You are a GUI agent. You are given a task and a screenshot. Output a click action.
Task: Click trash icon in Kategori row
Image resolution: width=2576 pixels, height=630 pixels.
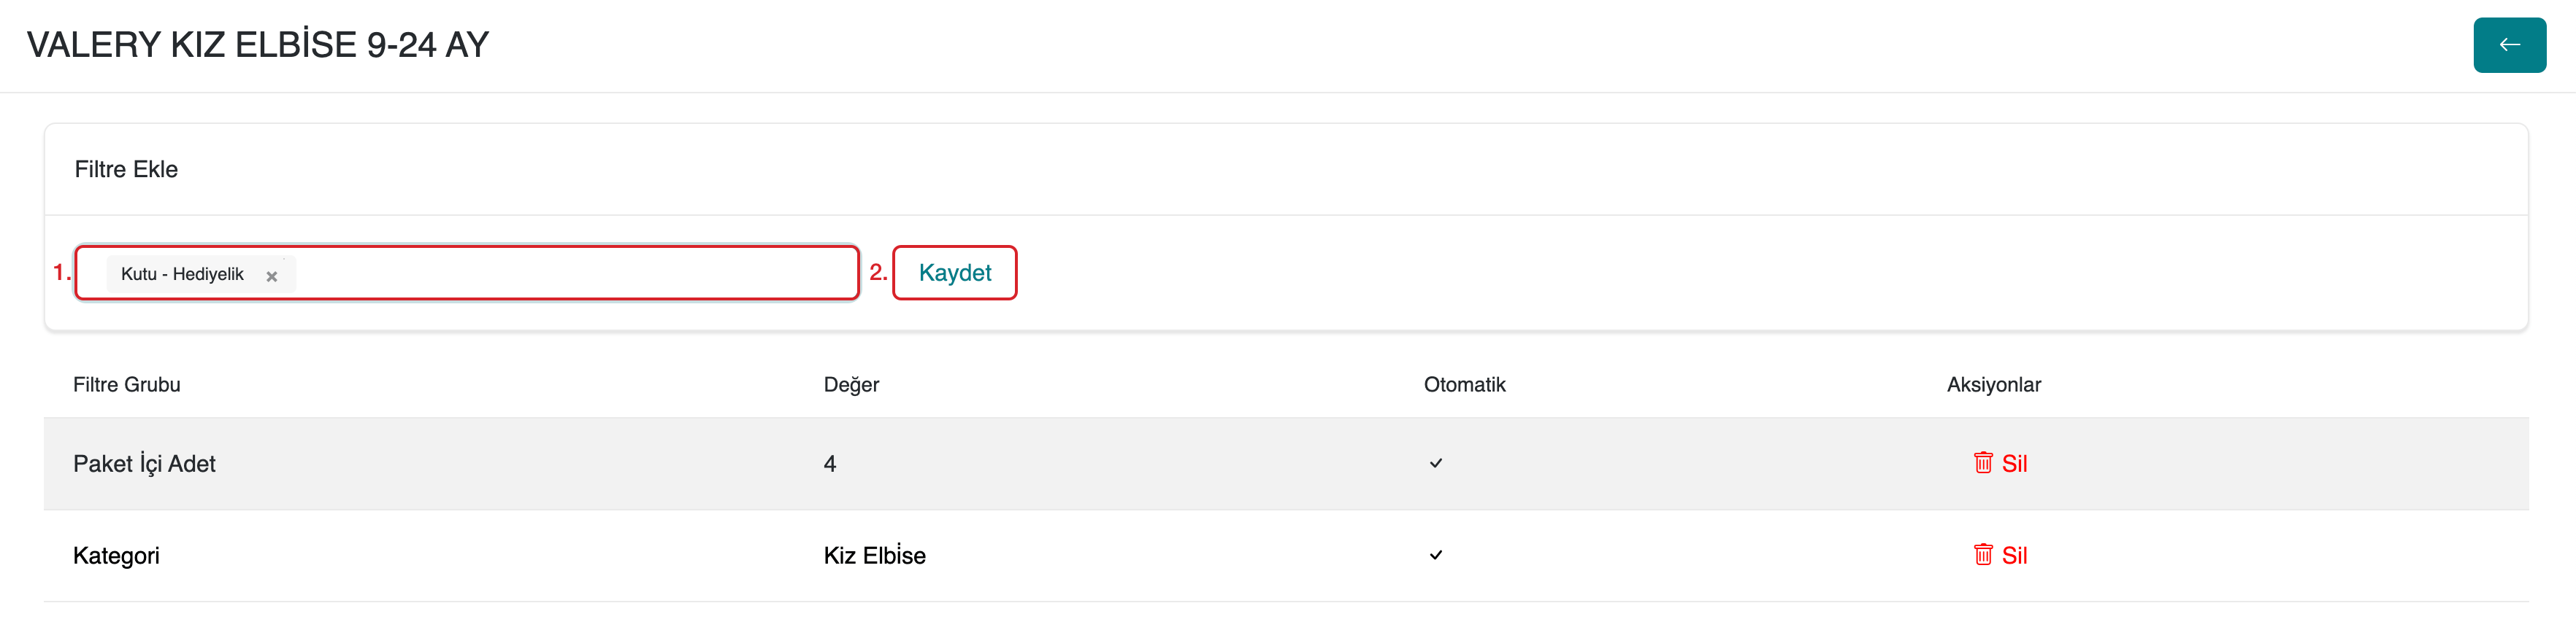click(x=1982, y=554)
